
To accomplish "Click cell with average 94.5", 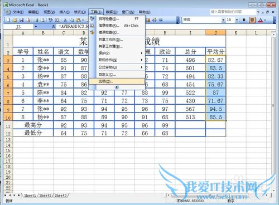I will [215, 109].
